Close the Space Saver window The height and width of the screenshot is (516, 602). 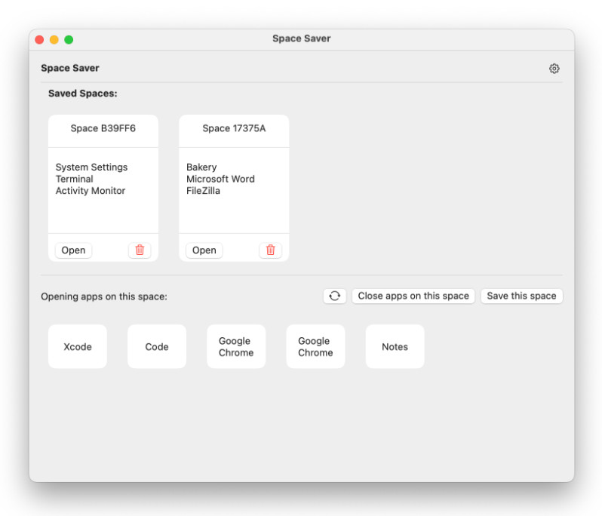click(39, 39)
